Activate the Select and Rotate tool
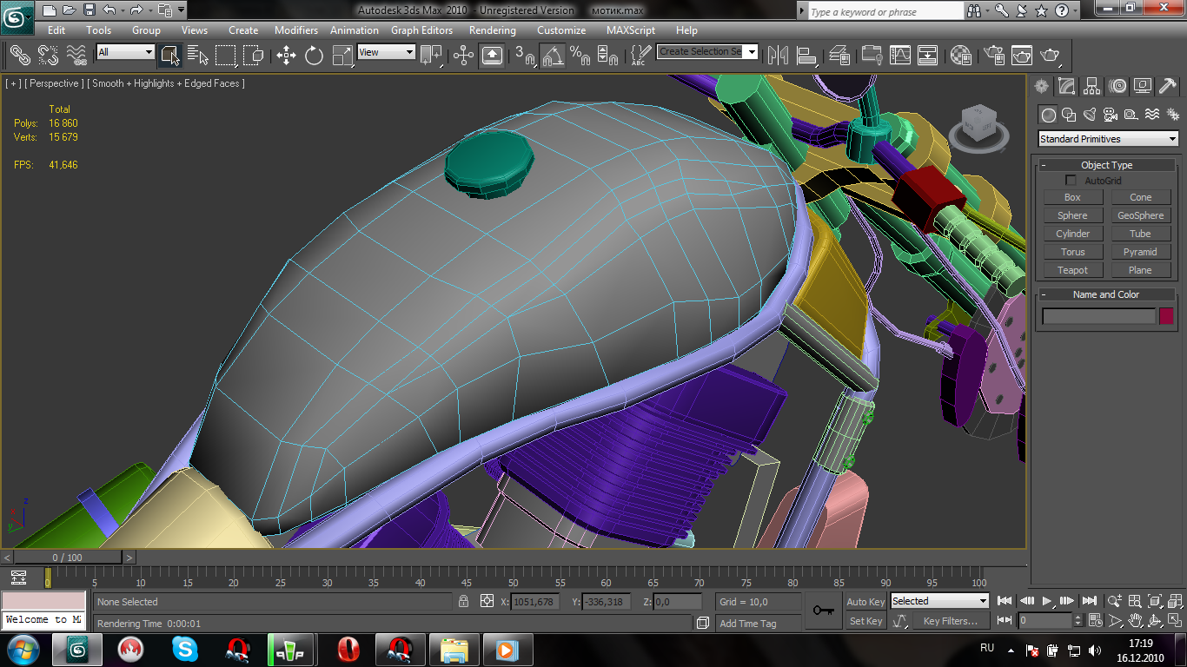This screenshot has width=1187, height=667. 314,56
